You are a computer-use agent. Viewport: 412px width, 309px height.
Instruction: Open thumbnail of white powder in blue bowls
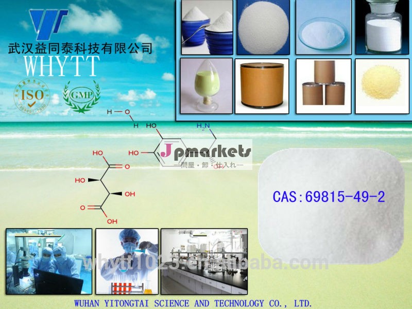pos(207,27)
